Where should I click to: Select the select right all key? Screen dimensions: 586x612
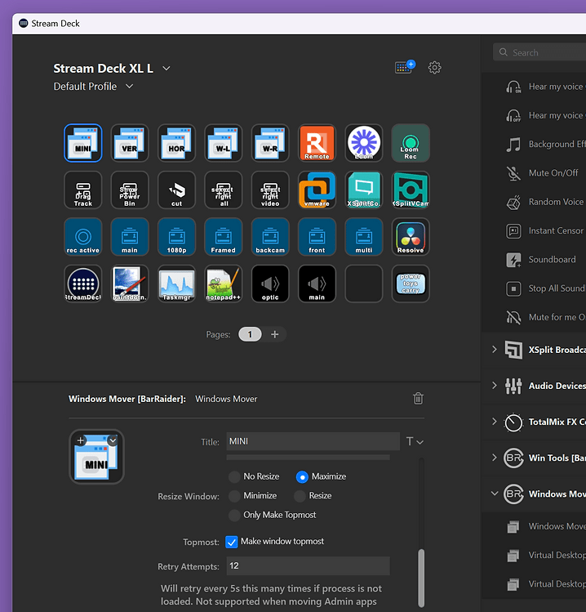click(x=224, y=190)
